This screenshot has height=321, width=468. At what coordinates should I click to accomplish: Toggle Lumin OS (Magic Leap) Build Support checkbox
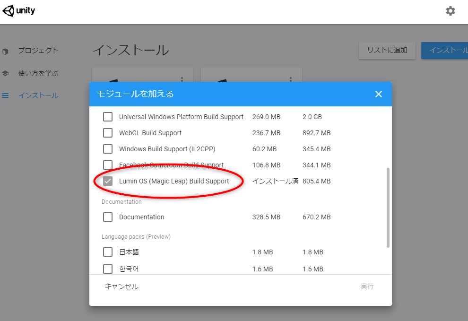coord(108,181)
